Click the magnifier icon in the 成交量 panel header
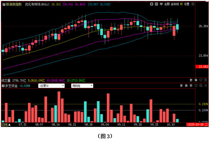 pyautogui.click(x=206, y=80)
